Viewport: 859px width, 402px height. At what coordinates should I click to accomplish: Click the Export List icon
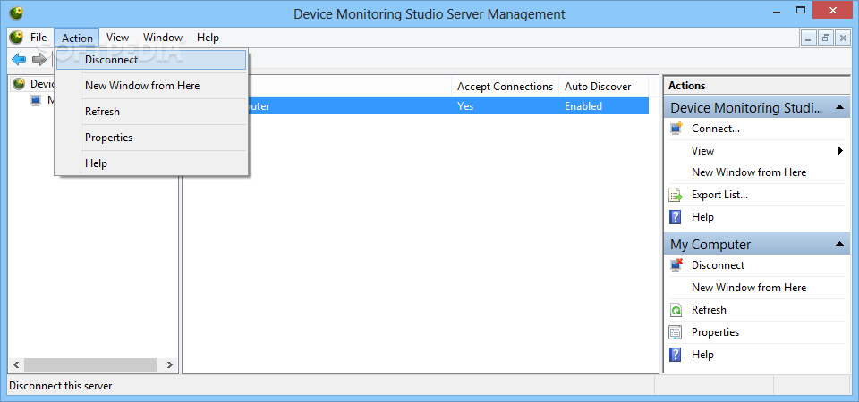click(x=676, y=195)
